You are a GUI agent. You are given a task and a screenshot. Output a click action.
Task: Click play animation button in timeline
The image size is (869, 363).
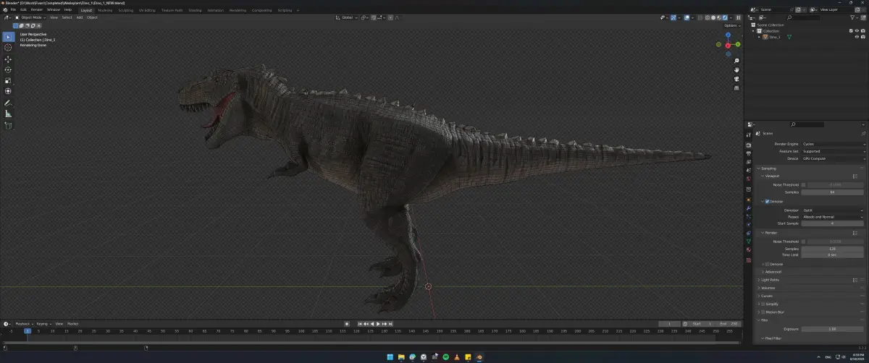377,324
